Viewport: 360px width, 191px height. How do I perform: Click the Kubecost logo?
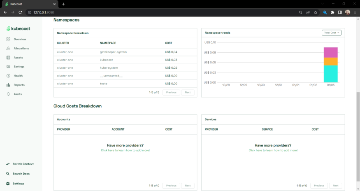[18, 28]
